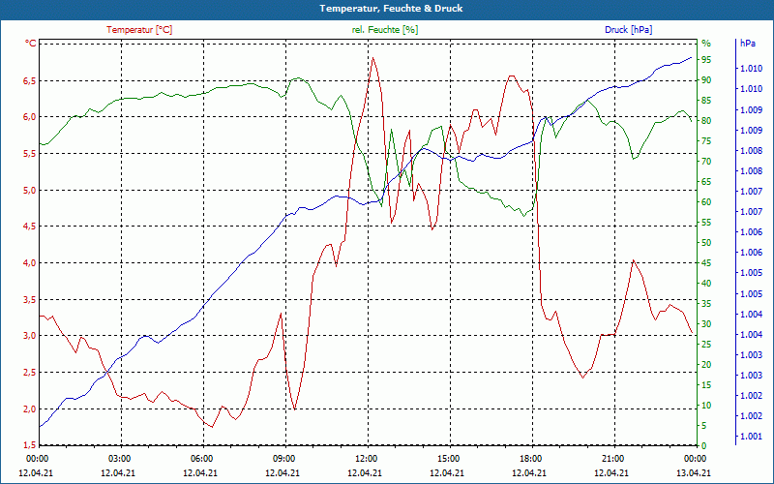Click the 85 tick on humidity axis
The height and width of the screenshot is (484, 774).
[x=706, y=101]
